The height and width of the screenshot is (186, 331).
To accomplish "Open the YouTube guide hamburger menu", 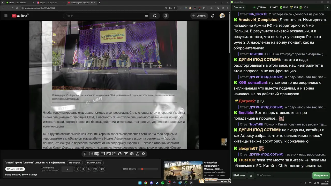I will pyautogui.click(x=6, y=16).
